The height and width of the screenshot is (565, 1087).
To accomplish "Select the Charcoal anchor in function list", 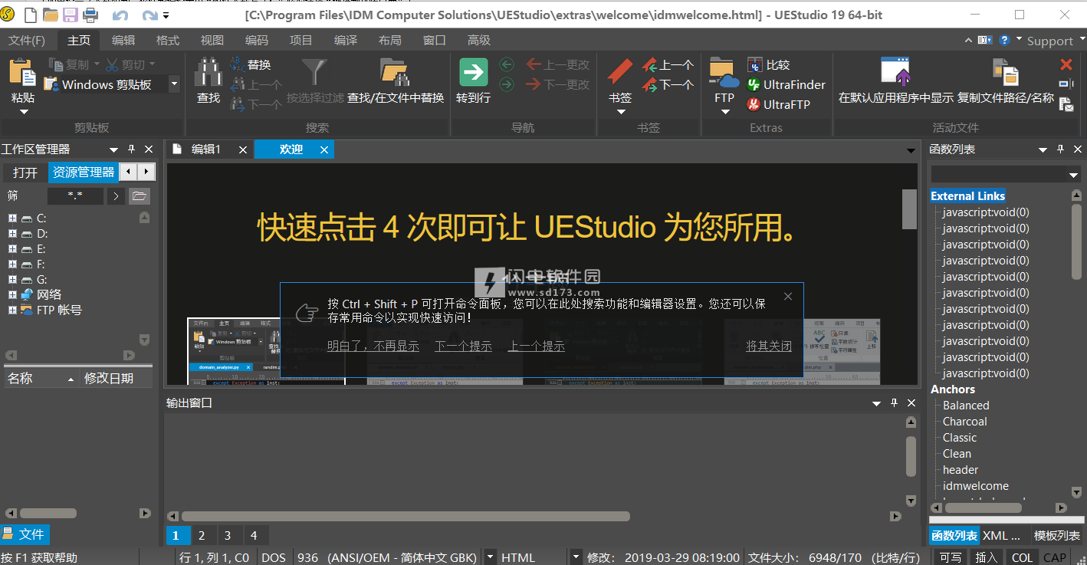I will point(964,422).
